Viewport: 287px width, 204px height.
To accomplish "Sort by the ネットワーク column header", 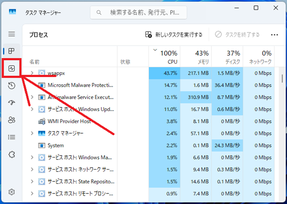I will coord(259,57).
